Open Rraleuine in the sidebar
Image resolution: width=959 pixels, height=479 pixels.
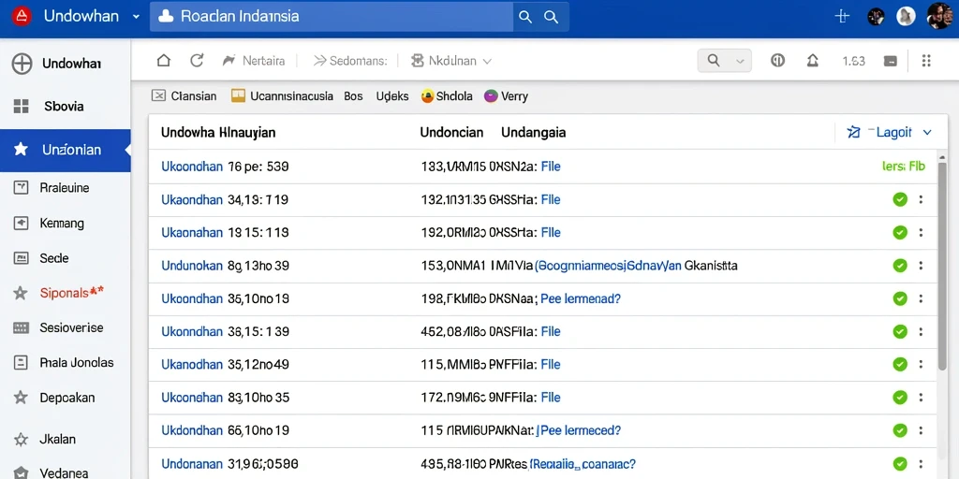(65, 187)
